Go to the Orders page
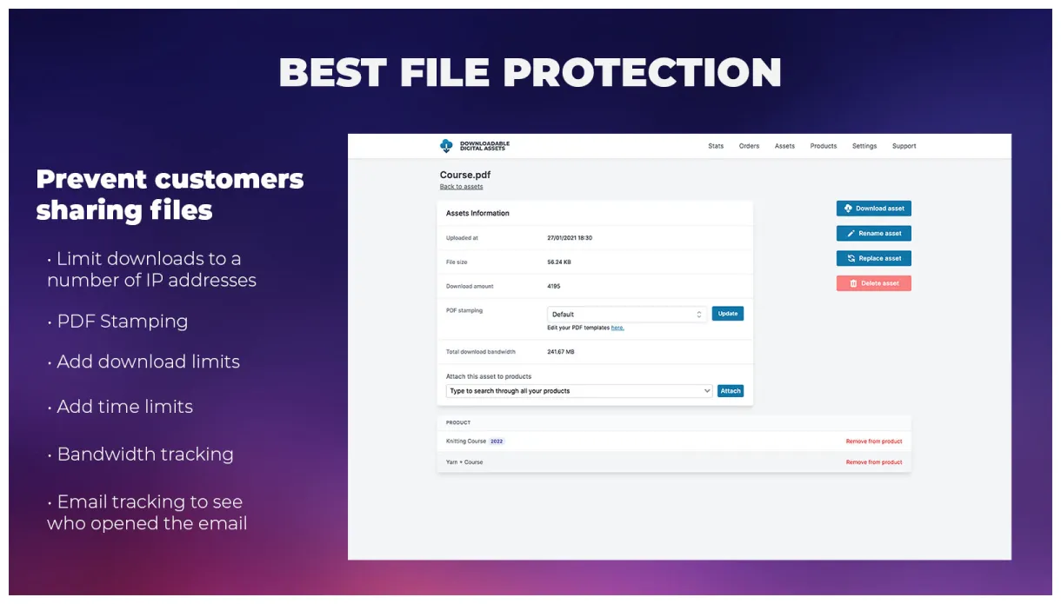Screen dimensions: 1061x604 [749, 146]
